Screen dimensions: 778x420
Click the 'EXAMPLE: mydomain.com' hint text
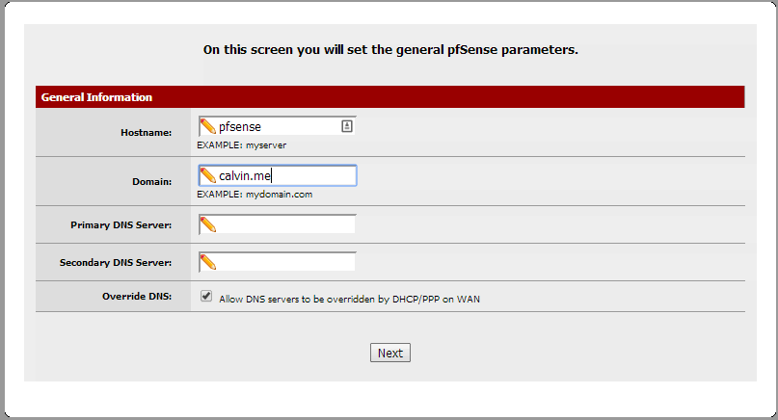click(255, 195)
